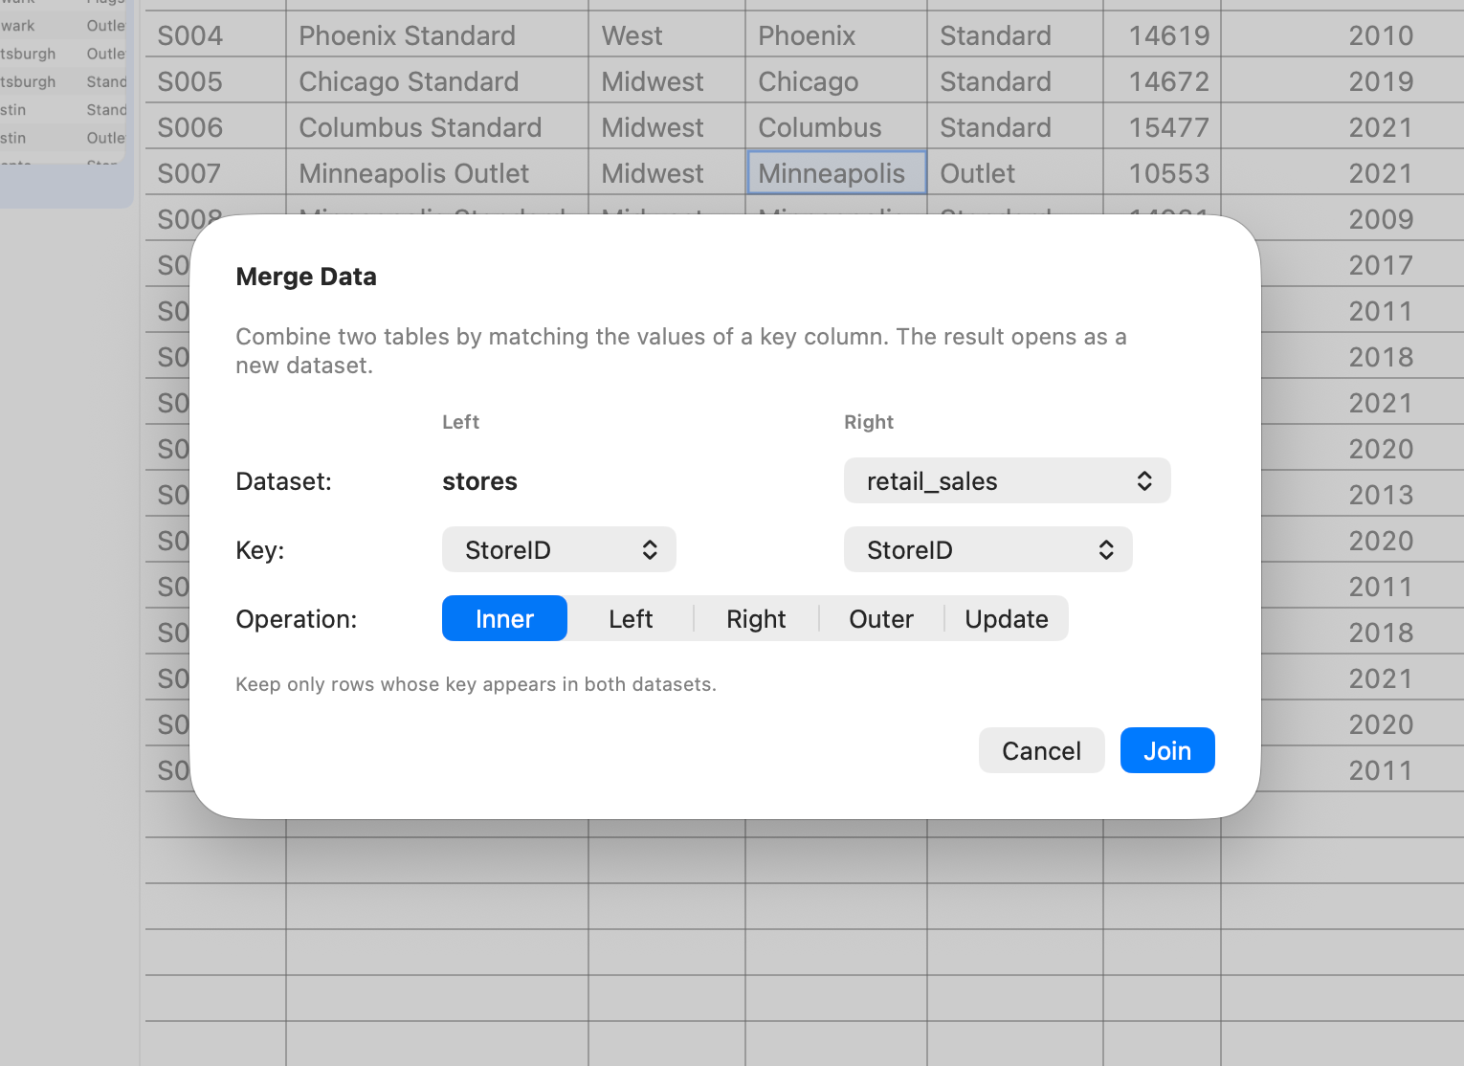Open the retail_sales right dataset dropdown

point(1007,480)
